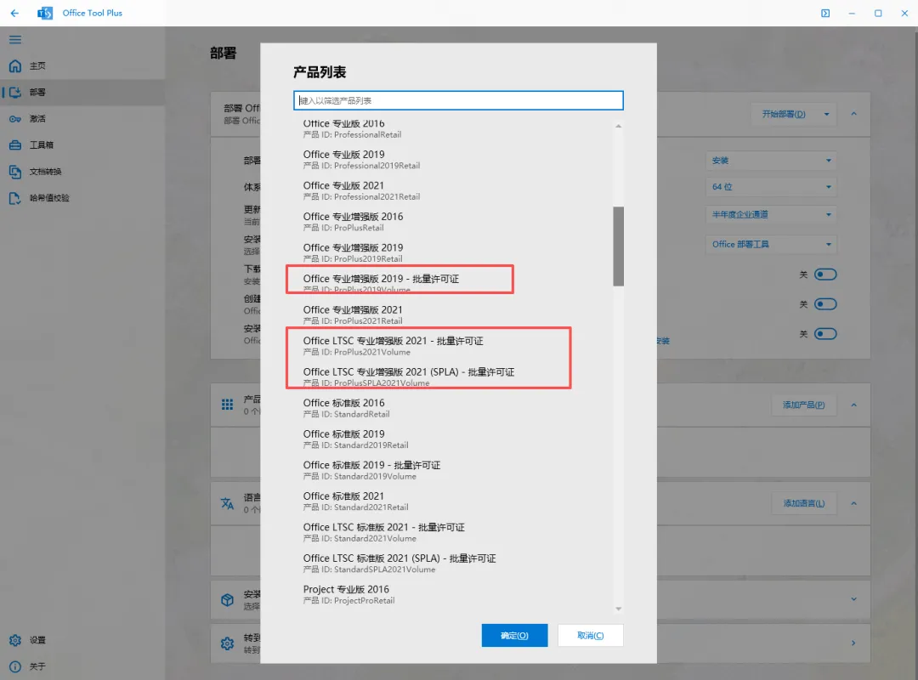
Task: Choose ProPlus2021Retail product entry
Action: pyautogui.click(x=452, y=314)
